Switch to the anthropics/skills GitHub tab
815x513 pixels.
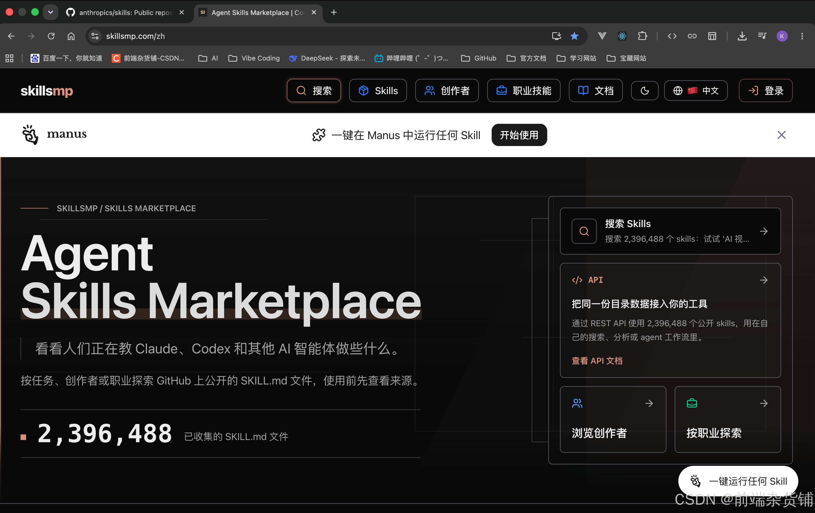[125, 12]
